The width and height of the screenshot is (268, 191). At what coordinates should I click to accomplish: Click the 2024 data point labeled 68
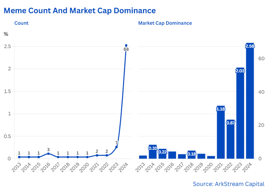pos(126,45)
